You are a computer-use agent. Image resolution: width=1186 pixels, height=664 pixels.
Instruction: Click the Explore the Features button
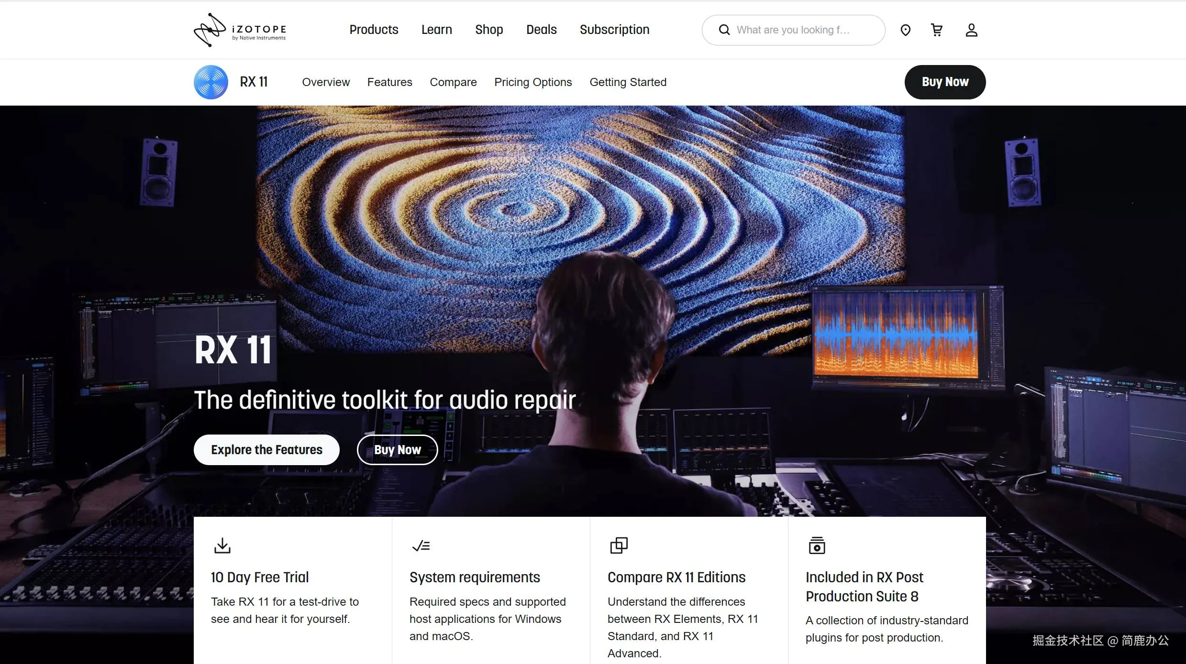(x=266, y=450)
